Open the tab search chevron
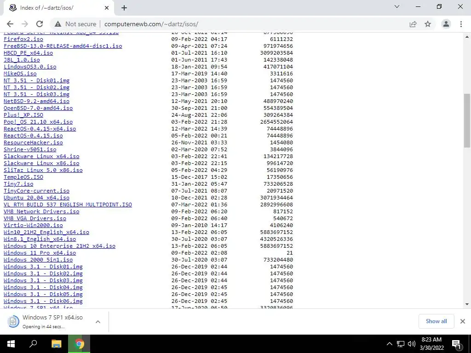The width and height of the screenshot is (471, 353). tap(397, 6)
